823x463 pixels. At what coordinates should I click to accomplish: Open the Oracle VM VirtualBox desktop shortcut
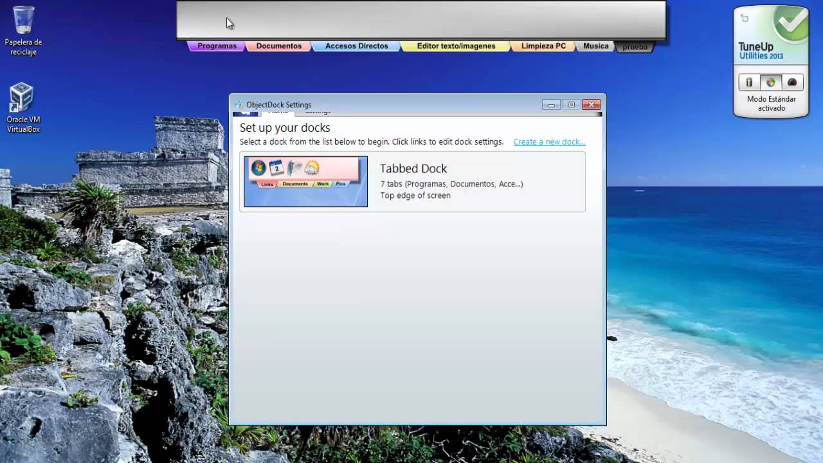tap(23, 107)
